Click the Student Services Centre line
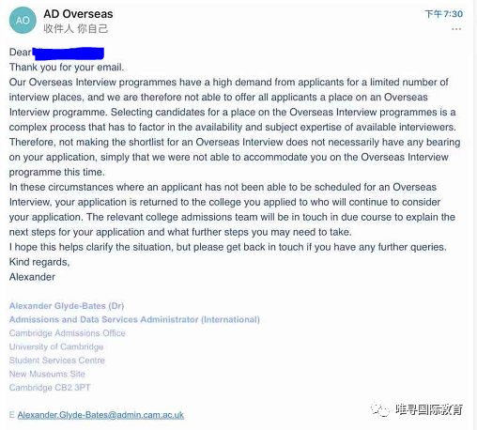 tap(57, 361)
